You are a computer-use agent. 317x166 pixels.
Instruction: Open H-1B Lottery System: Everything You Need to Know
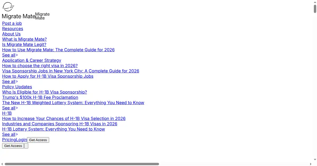pyautogui.click(x=53, y=129)
